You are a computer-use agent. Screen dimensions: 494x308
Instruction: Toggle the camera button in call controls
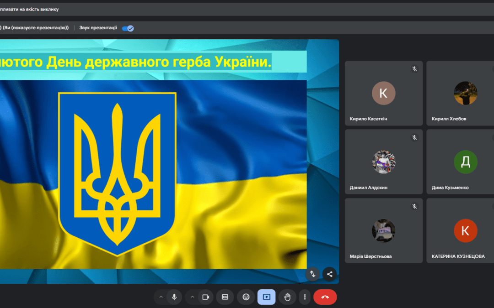pyautogui.click(x=206, y=297)
